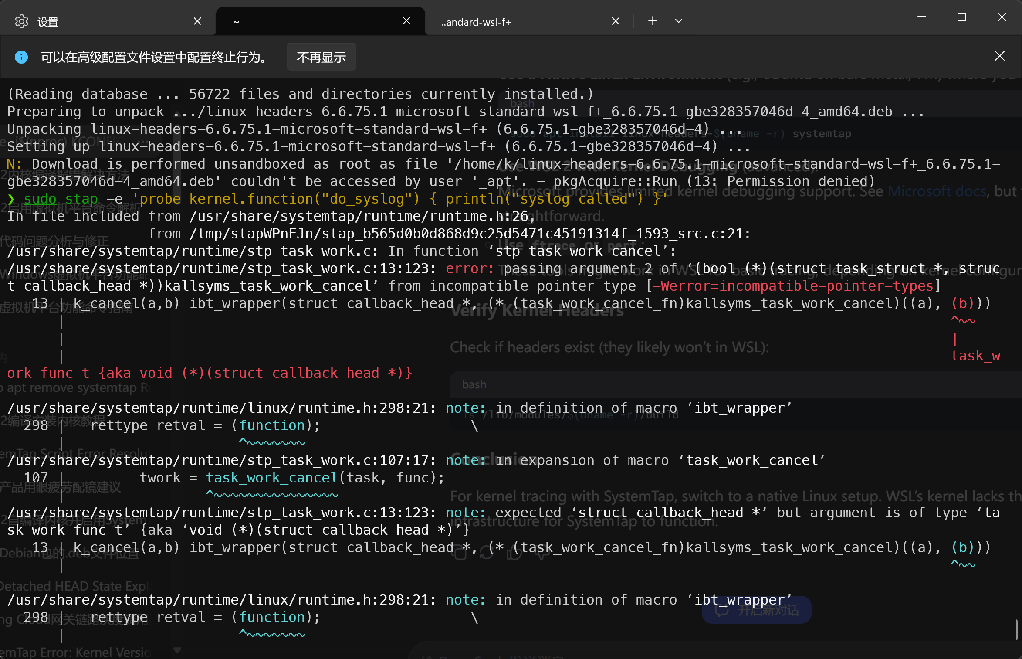Maximize the terminal window
The width and height of the screenshot is (1022, 659).
[x=962, y=17]
